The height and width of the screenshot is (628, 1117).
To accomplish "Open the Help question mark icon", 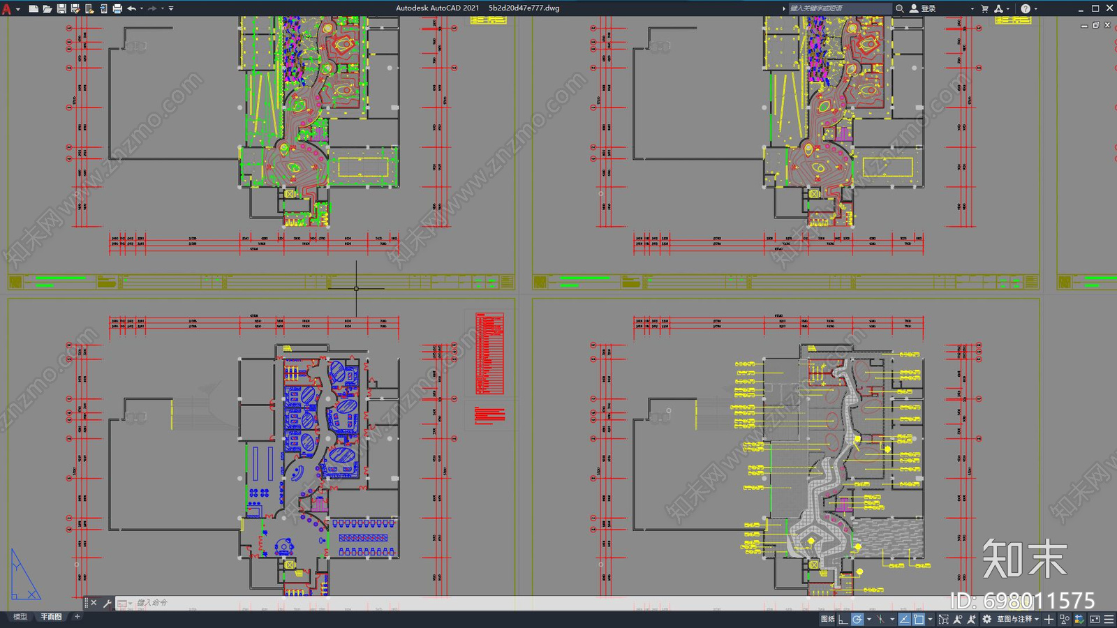I will point(1026,8).
